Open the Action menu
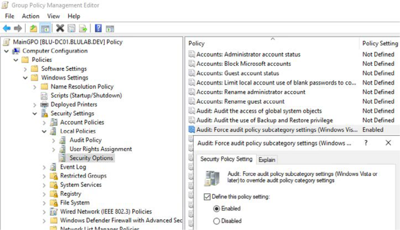 pos(30,16)
